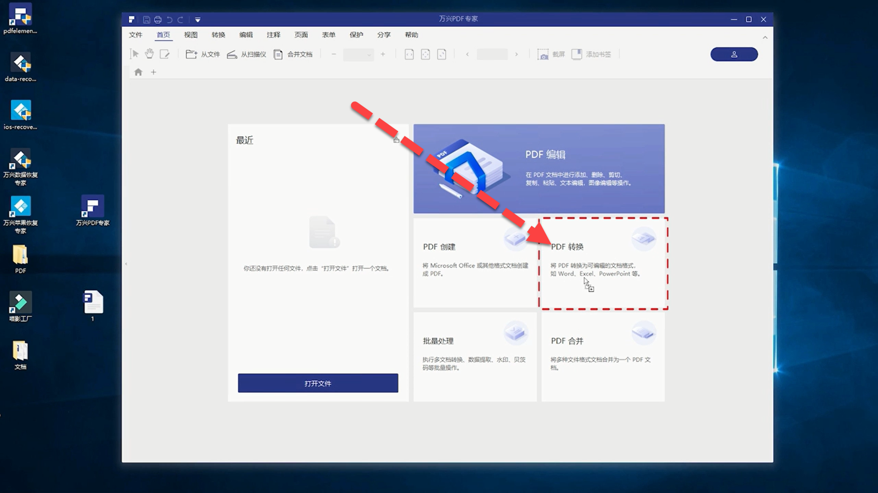Image resolution: width=878 pixels, height=493 pixels.
Task: Click the clear recent list icon
Action: [x=396, y=140]
